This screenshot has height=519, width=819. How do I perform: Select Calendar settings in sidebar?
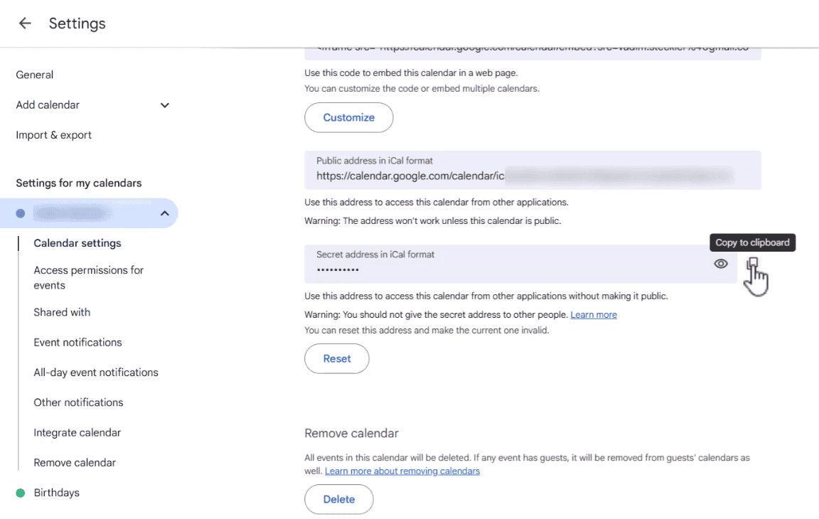pyautogui.click(x=77, y=243)
